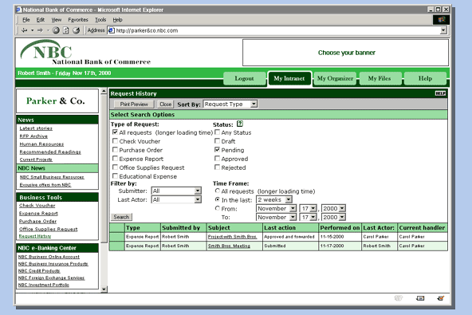Image resolution: width=472 pixels, height=315 pixels.
Task: Click the sidebar scrollbar up arrow
Action: click(x=104, y=91)
